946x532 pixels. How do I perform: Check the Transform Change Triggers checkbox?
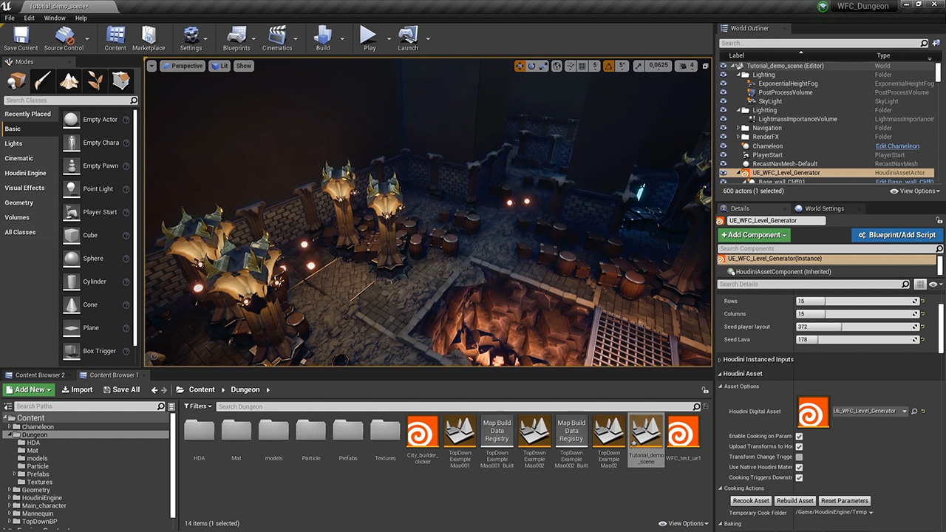799,457
